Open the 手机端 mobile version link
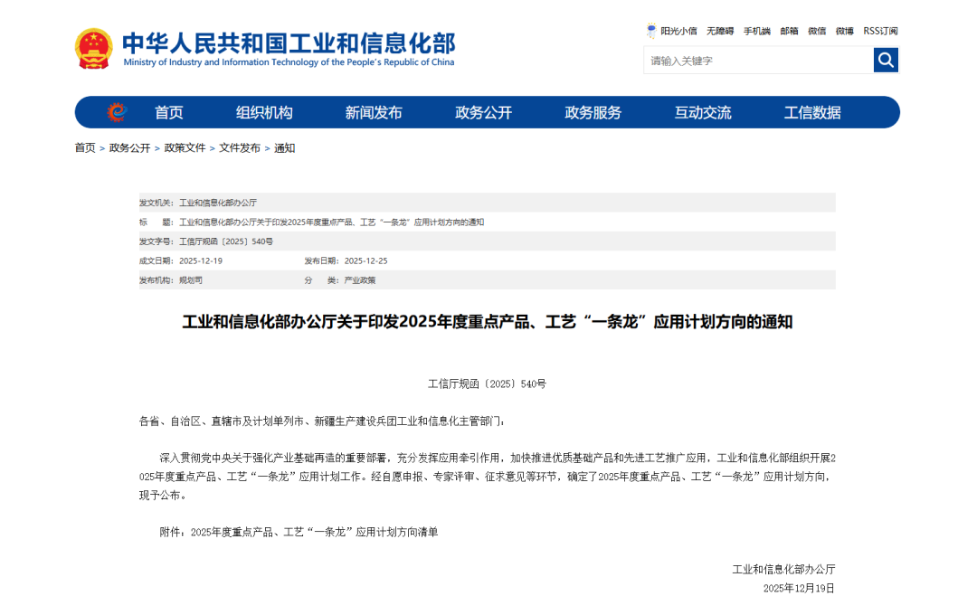Viewport: 977px width, 615px height. (757, 31)
